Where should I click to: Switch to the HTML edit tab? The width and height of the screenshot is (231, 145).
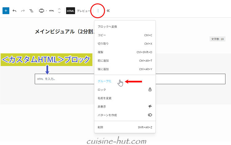(71, 11)
